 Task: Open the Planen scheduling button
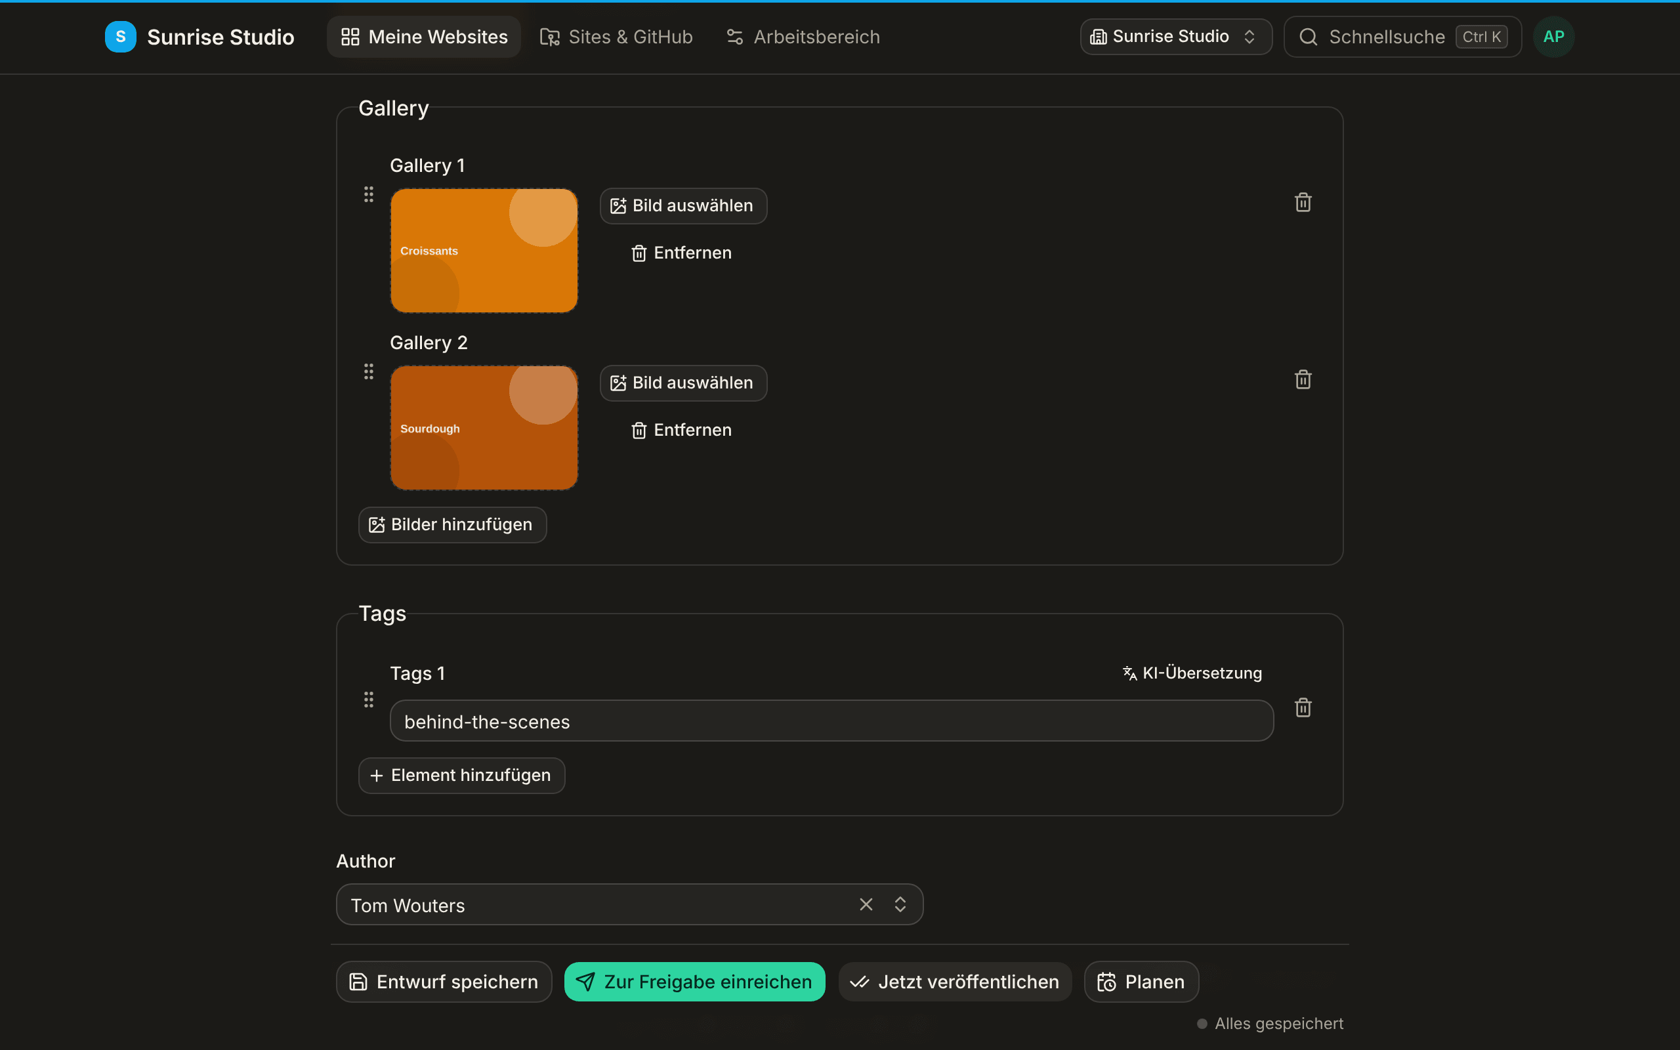pos(1141,982)
